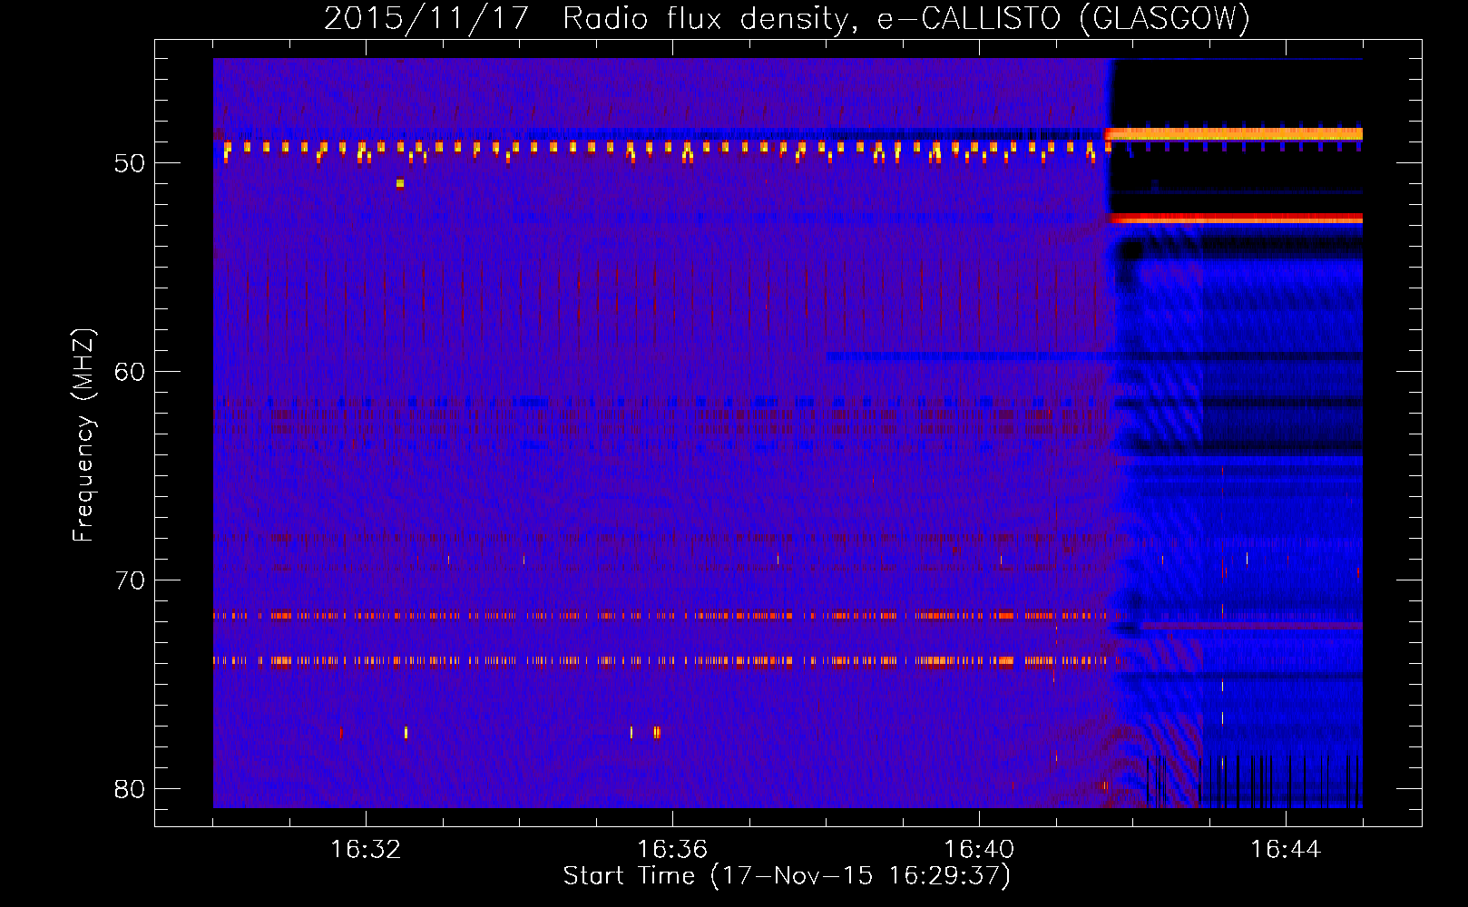Click the time tick label '16:40'
The width and height of the screenshot is (1468, 907).
pyautogui.click(x=979, y=850)
